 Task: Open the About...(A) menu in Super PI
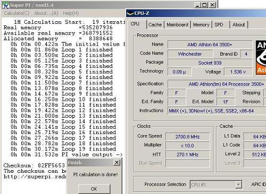46,13
